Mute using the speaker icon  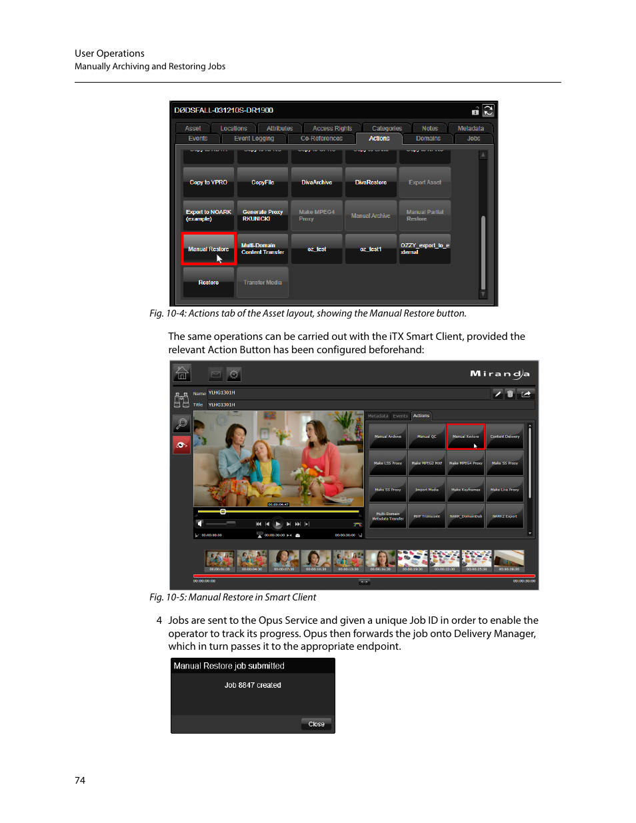[x=199, y=524]
